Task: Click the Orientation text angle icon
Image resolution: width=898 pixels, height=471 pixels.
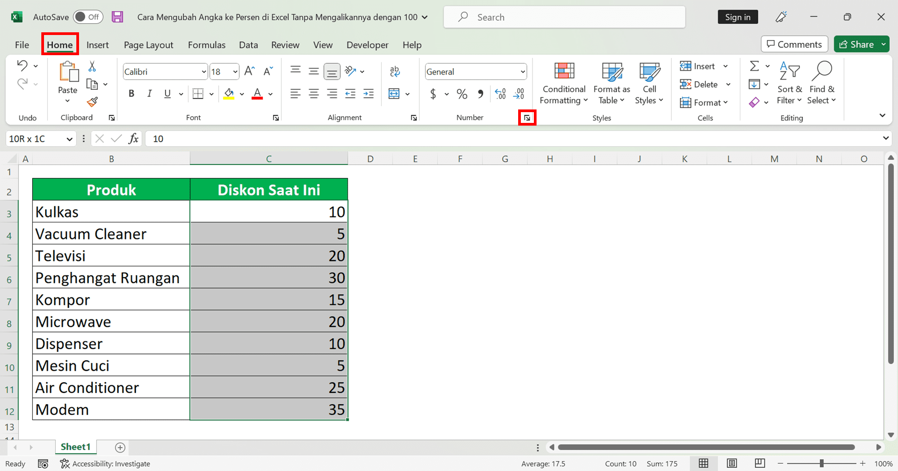Action: pyautogui.click(x=350, y=71)
